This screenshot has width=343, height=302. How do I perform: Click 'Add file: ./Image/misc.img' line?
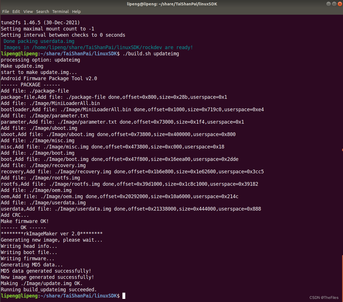pyautogui.click(x=38, y=141)
